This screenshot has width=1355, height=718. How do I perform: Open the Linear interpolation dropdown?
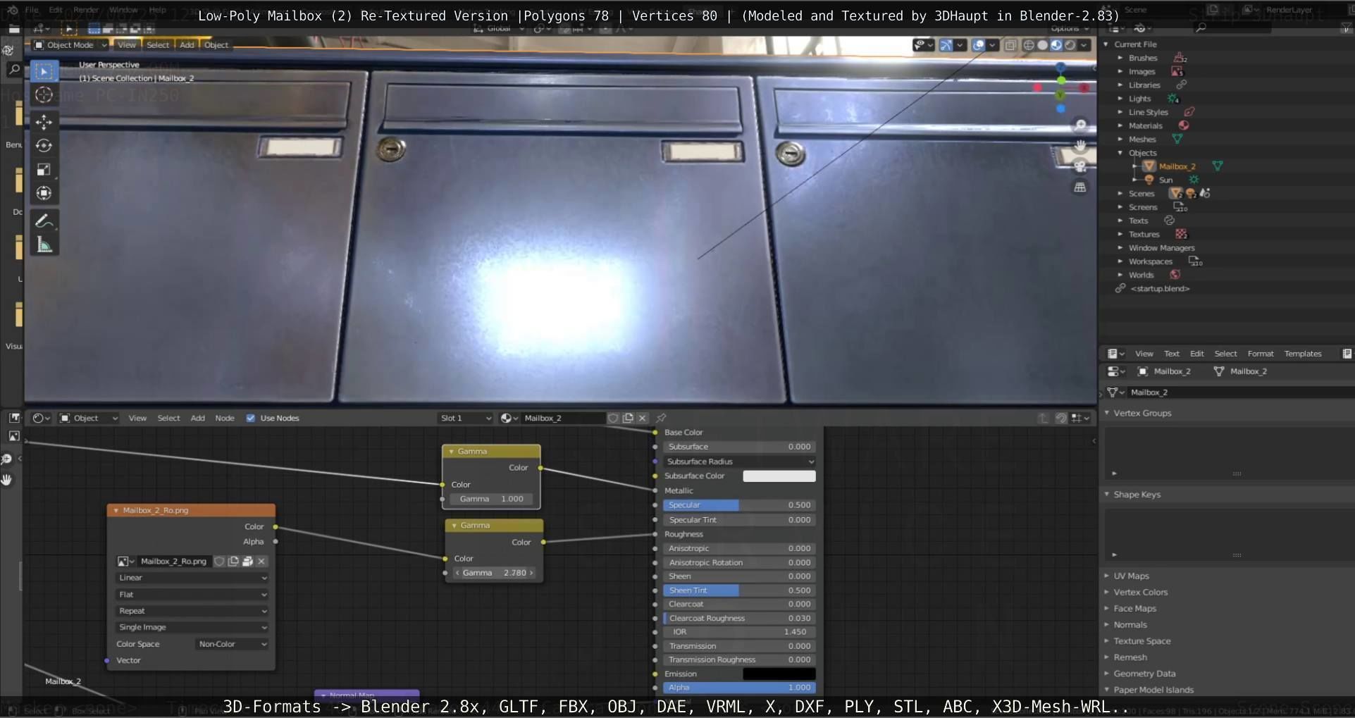point(192,578)
